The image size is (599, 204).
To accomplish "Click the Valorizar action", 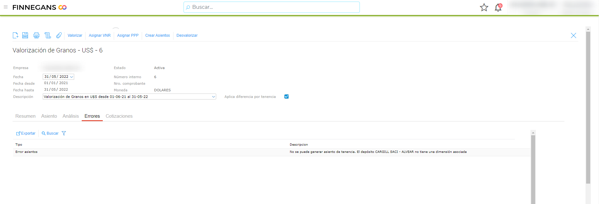I will pyautogui.click(x=75, y=35).
